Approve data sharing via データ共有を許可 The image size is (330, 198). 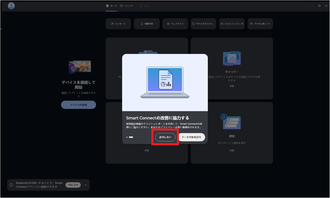pyautogui.click(x=192, y=137)
